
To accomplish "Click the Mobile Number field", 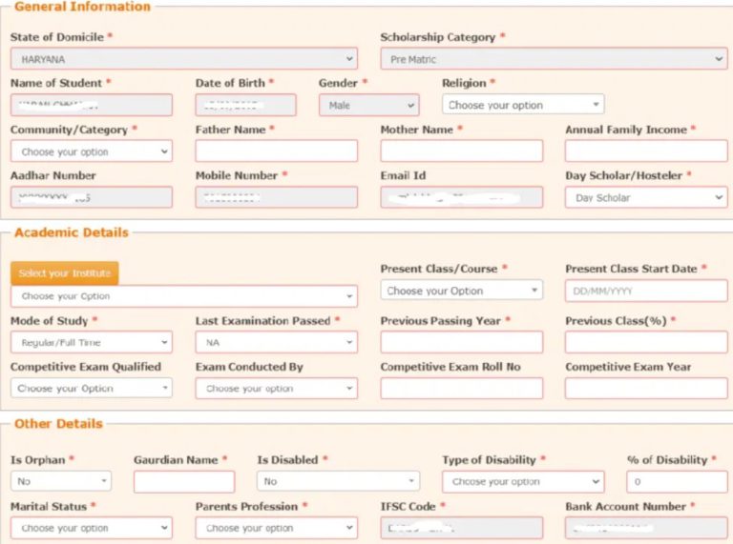I will [276, 197].
